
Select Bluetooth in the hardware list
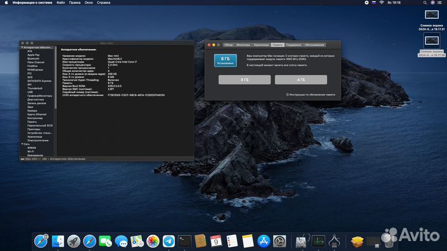click(x=33, y=59)
